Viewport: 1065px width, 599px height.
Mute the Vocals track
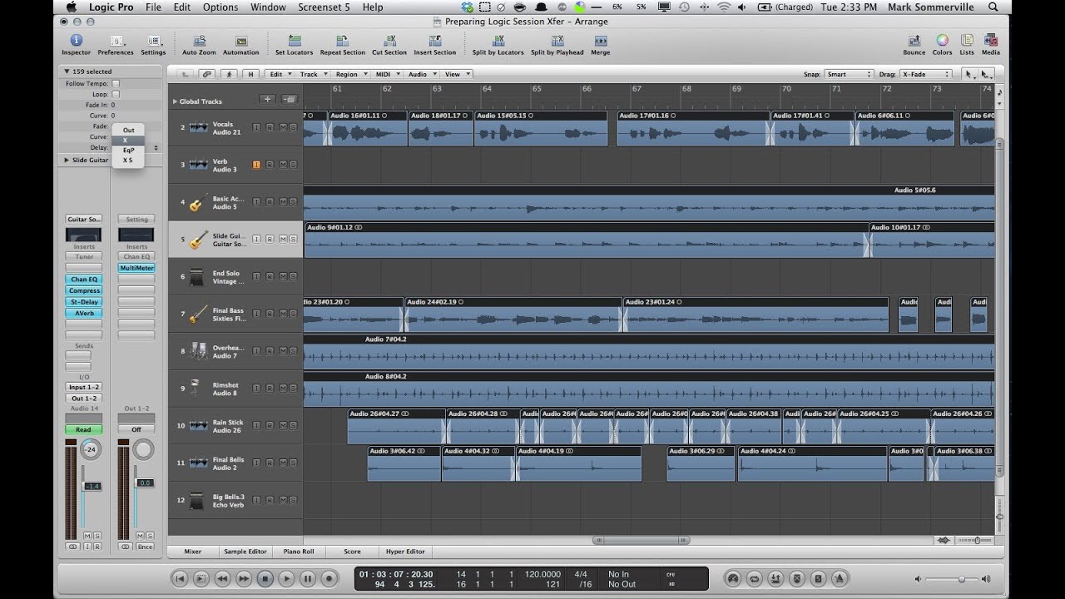click(x=282, y=127)
